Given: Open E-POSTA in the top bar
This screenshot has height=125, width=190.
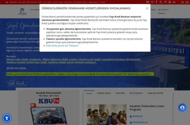Looking at the screenshot, I should (x=34, y=2).
